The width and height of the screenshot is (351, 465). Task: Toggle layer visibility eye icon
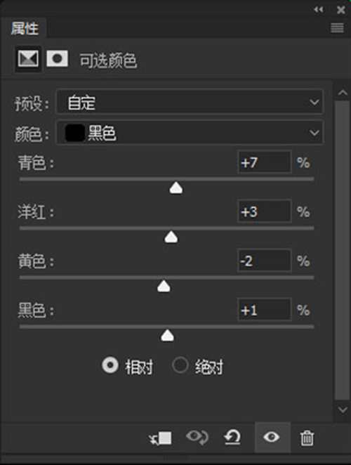click(x=271, y=437)
